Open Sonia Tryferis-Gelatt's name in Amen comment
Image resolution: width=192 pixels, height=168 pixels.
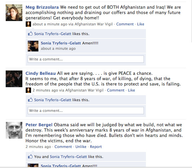[61, 43]
